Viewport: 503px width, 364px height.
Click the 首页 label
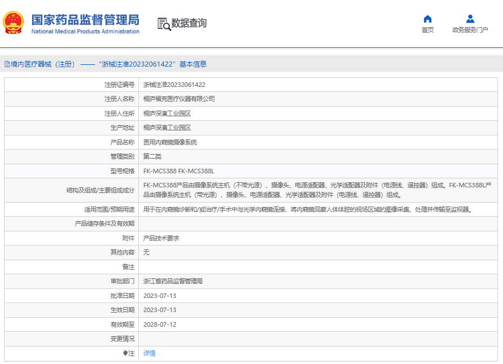click(427, 30)
